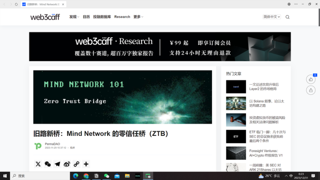Image resolution: width=320 pixels, height=180 pixels.
Task: Open the Research nav item
Action: click(122, 17)
